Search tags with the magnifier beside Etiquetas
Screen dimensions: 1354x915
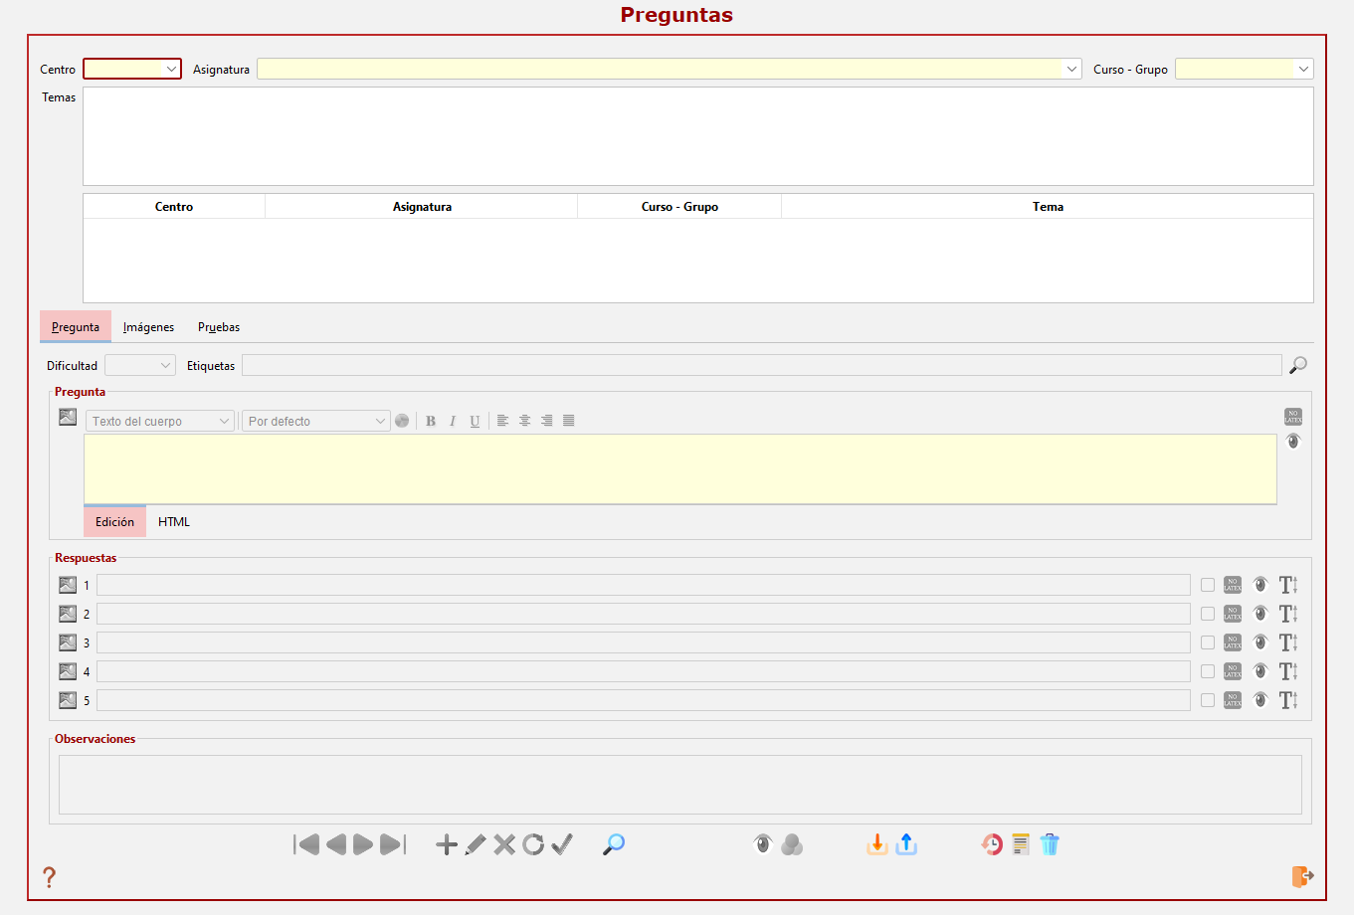pos(1298,366)
